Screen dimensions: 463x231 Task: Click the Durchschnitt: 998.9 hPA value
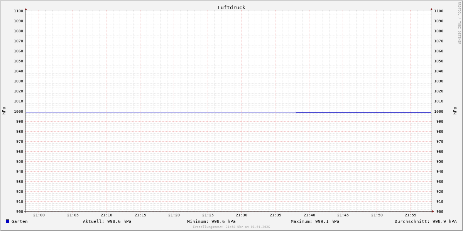(x=425, y=221)
